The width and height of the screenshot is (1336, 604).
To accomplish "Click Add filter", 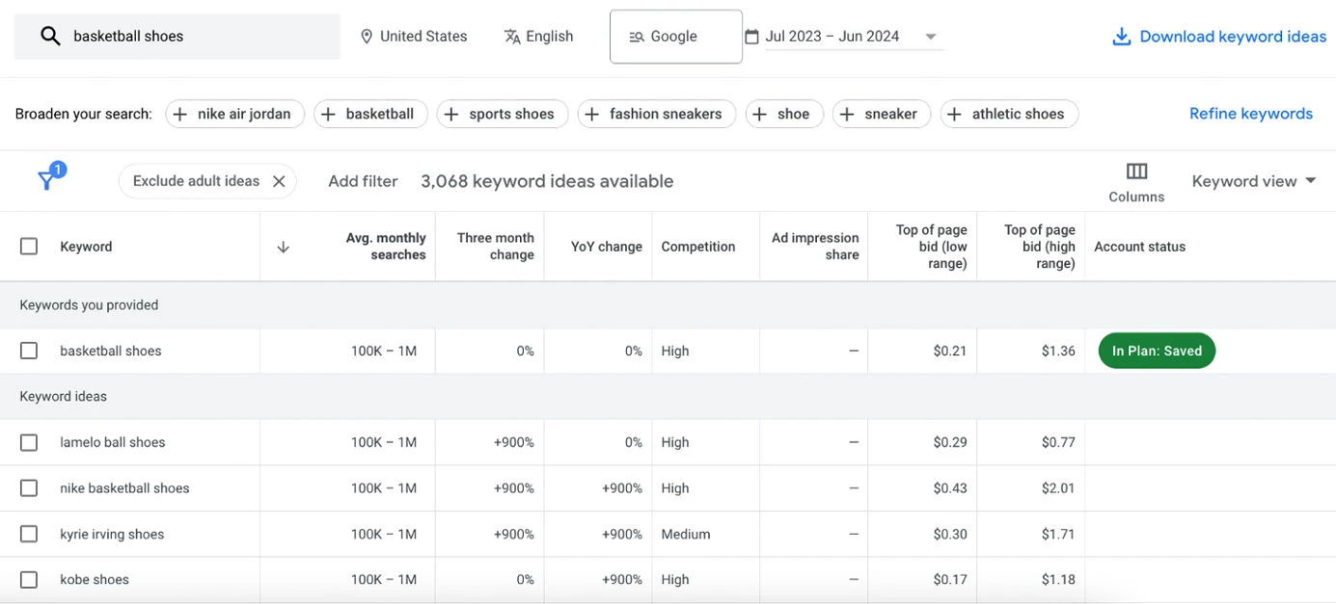I will coord(363,181).
